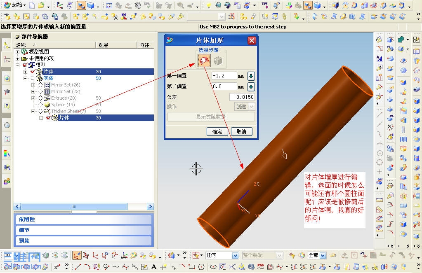Click 取消 in the 片体加厚 dialog

(x=241, y=131)
